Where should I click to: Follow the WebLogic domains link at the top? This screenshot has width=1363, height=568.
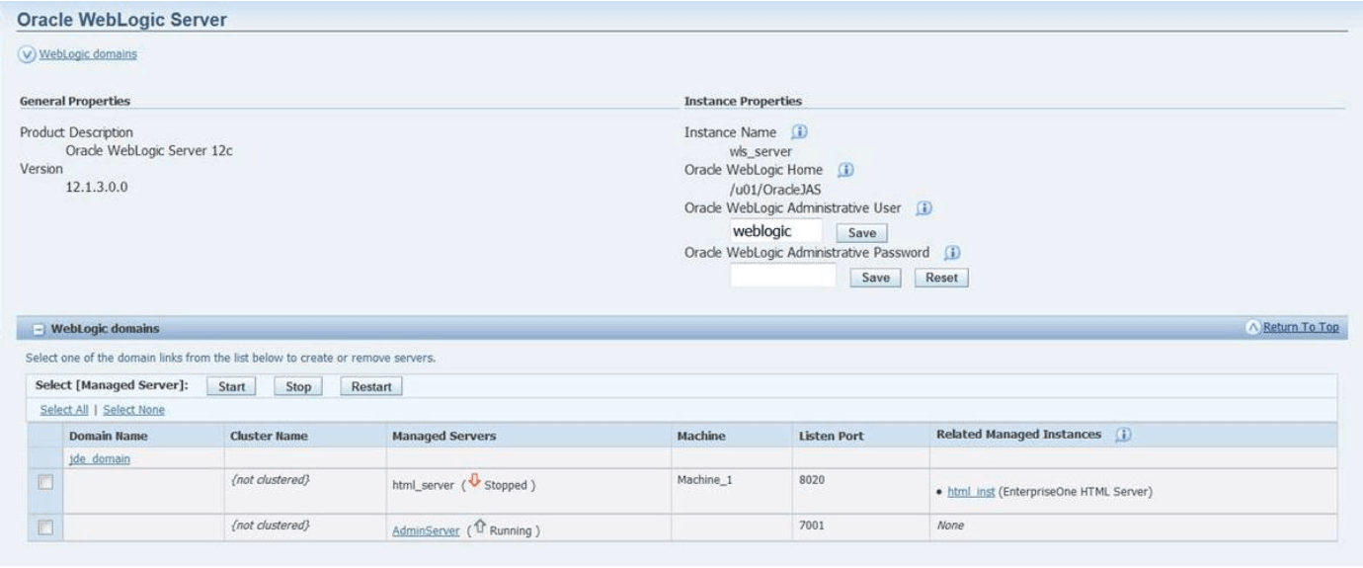(88, 54)
